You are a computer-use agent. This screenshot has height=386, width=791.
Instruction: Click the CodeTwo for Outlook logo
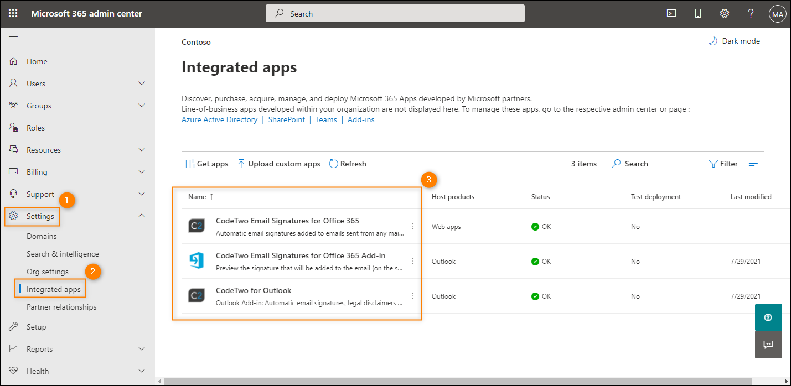pyautogui.click(x=197, y=296)
